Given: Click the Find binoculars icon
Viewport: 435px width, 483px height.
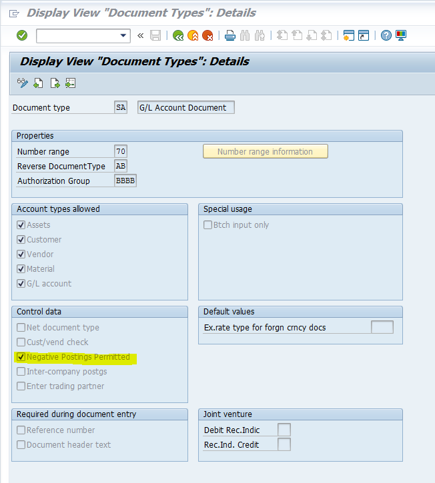Looking at the screenshot, I should pos(245,36).
